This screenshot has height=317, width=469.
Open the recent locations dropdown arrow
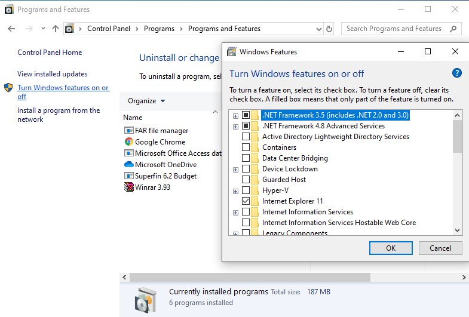(x=44, y=29)
